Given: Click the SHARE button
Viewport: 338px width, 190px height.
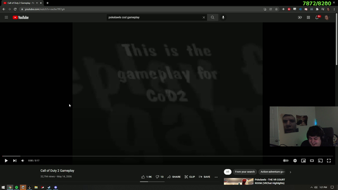Looking at the screenshot, I should coord(174,177).
